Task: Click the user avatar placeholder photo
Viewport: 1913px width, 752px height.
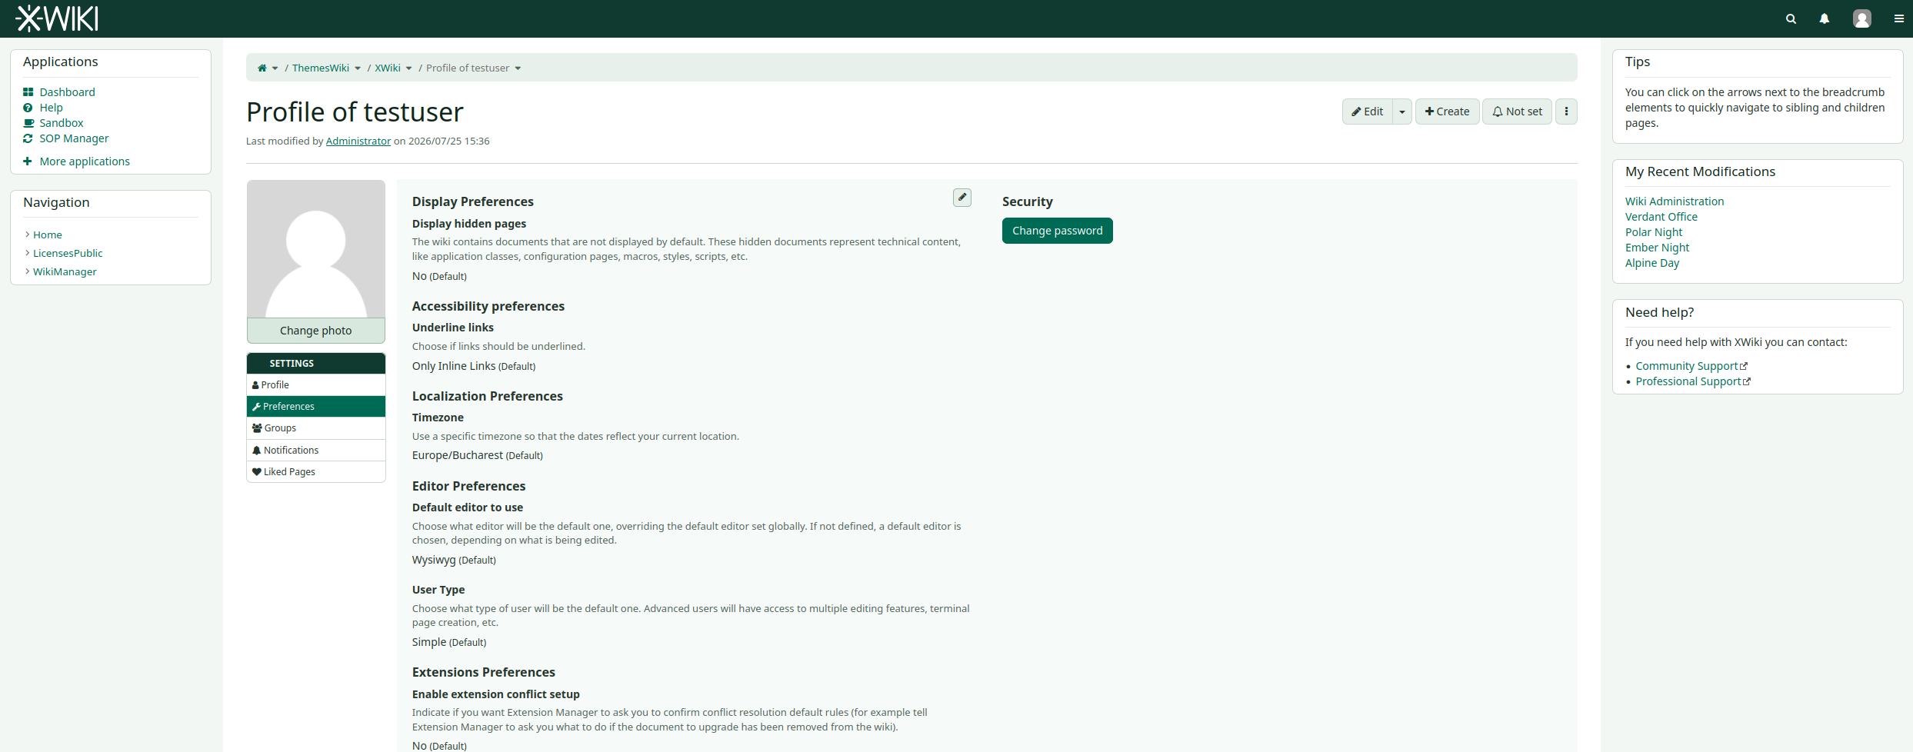Action: (x=316, y=249)
